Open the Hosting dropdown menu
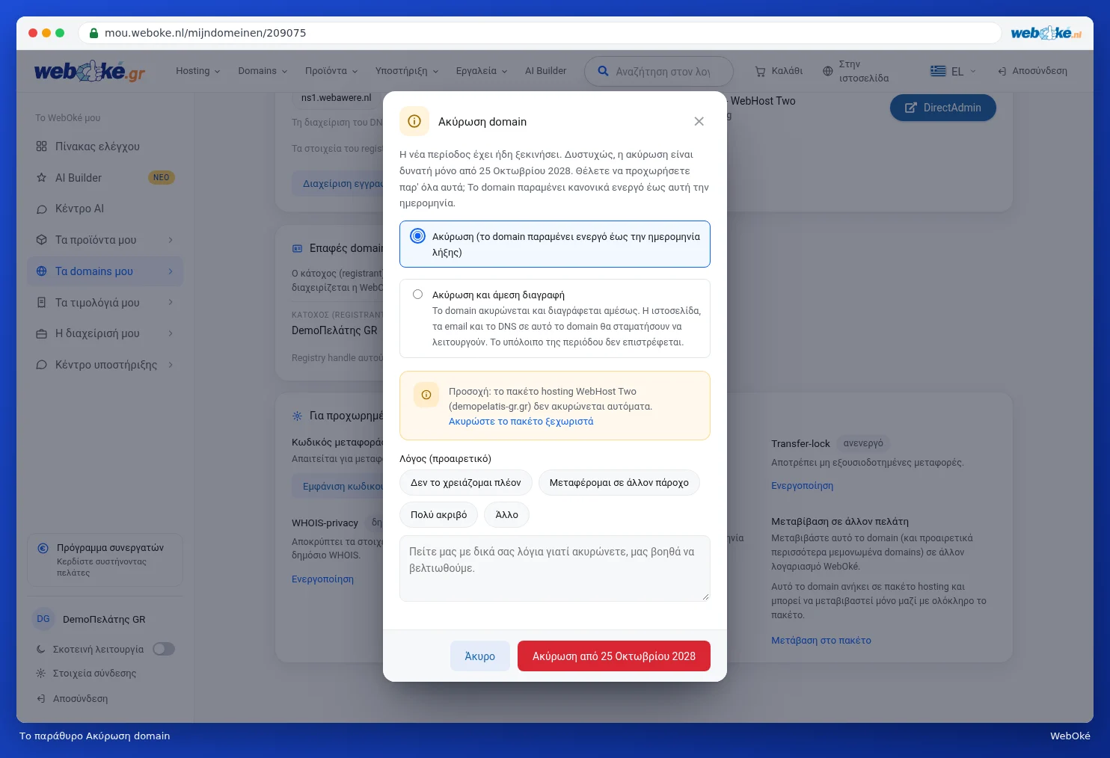Image resolution: width=1110 pixels, height=758 pixels. (198, 71)
